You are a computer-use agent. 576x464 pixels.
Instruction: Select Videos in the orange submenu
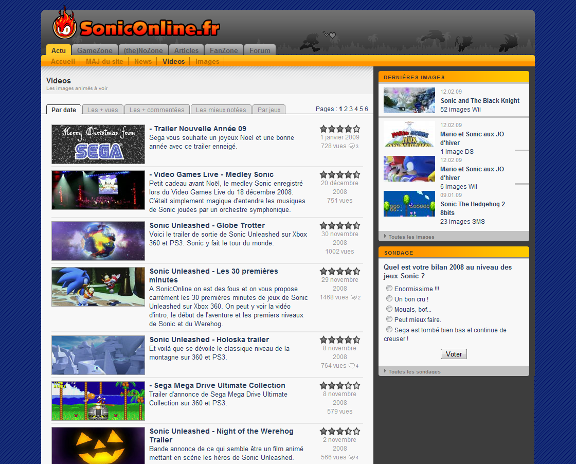(x=173, y=61)
